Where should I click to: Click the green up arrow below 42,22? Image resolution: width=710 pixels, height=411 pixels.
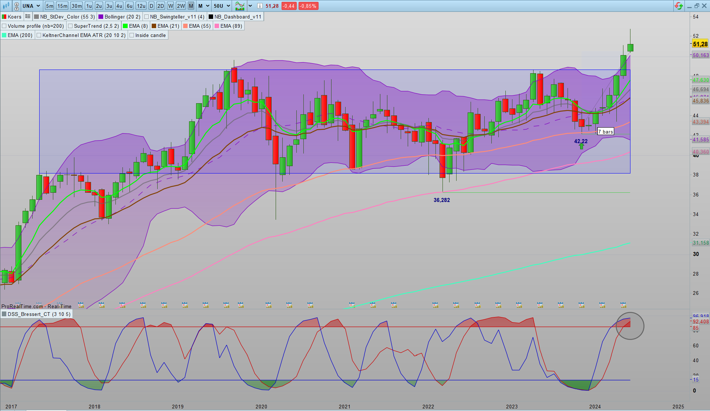(x=581, y=146)
